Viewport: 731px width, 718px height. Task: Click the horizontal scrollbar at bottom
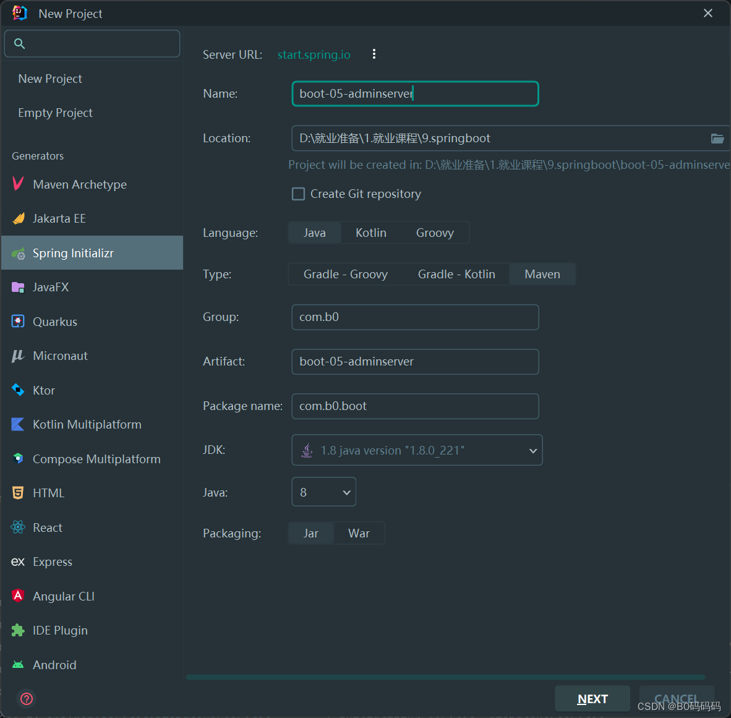(x=445, y=677)
